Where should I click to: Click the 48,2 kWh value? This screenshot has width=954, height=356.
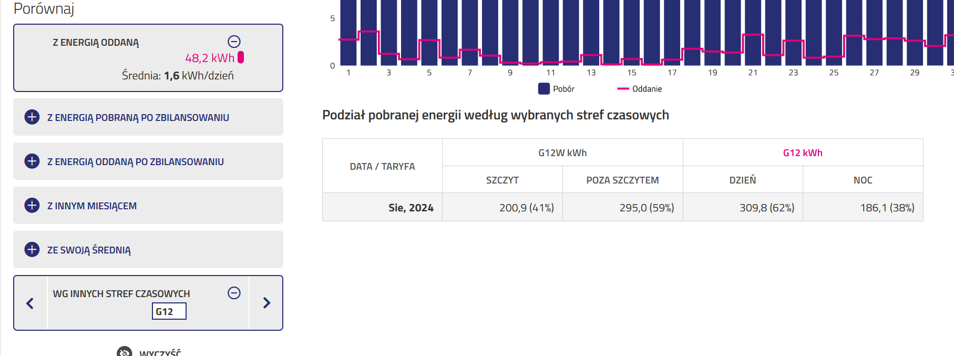coord(210,58)
